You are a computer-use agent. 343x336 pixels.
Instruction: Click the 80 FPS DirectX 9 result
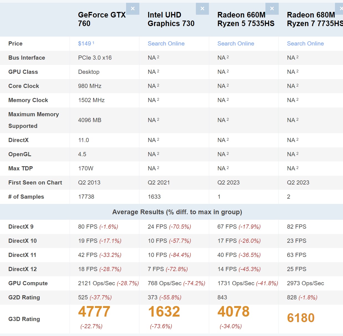point(88,227)
